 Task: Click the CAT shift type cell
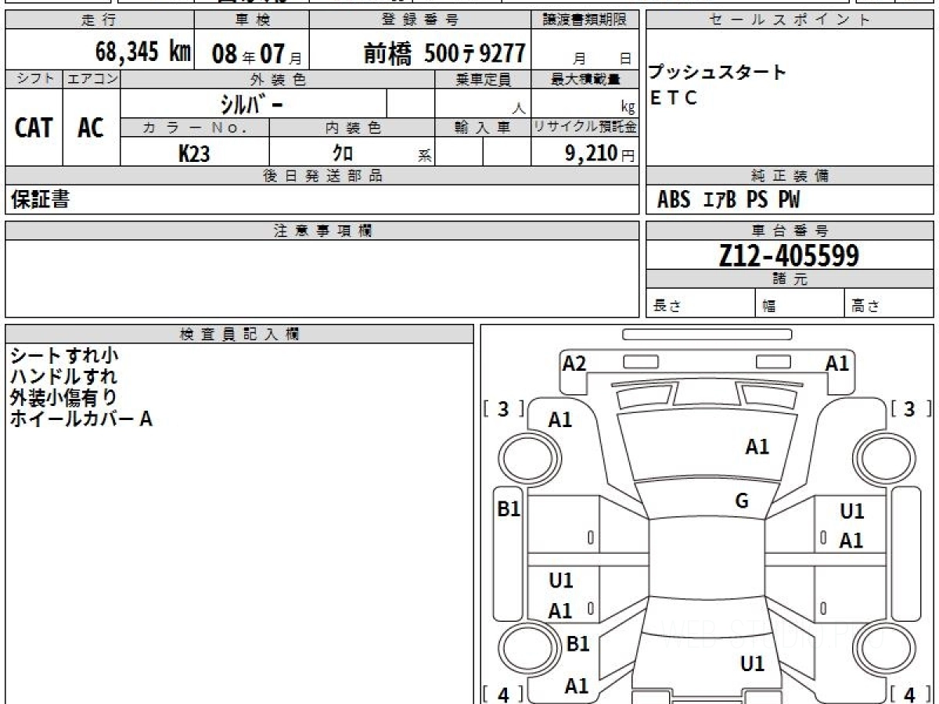coord(34,128)
